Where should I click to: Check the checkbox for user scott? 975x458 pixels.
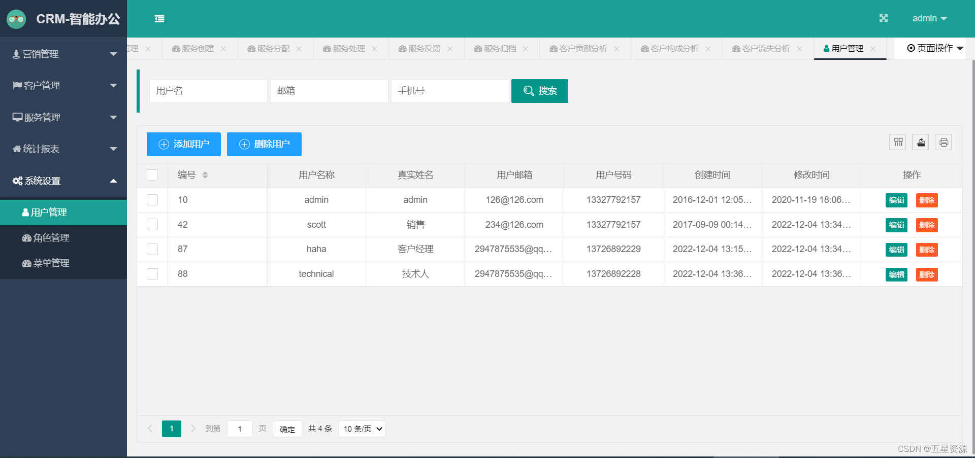[152, 224]
